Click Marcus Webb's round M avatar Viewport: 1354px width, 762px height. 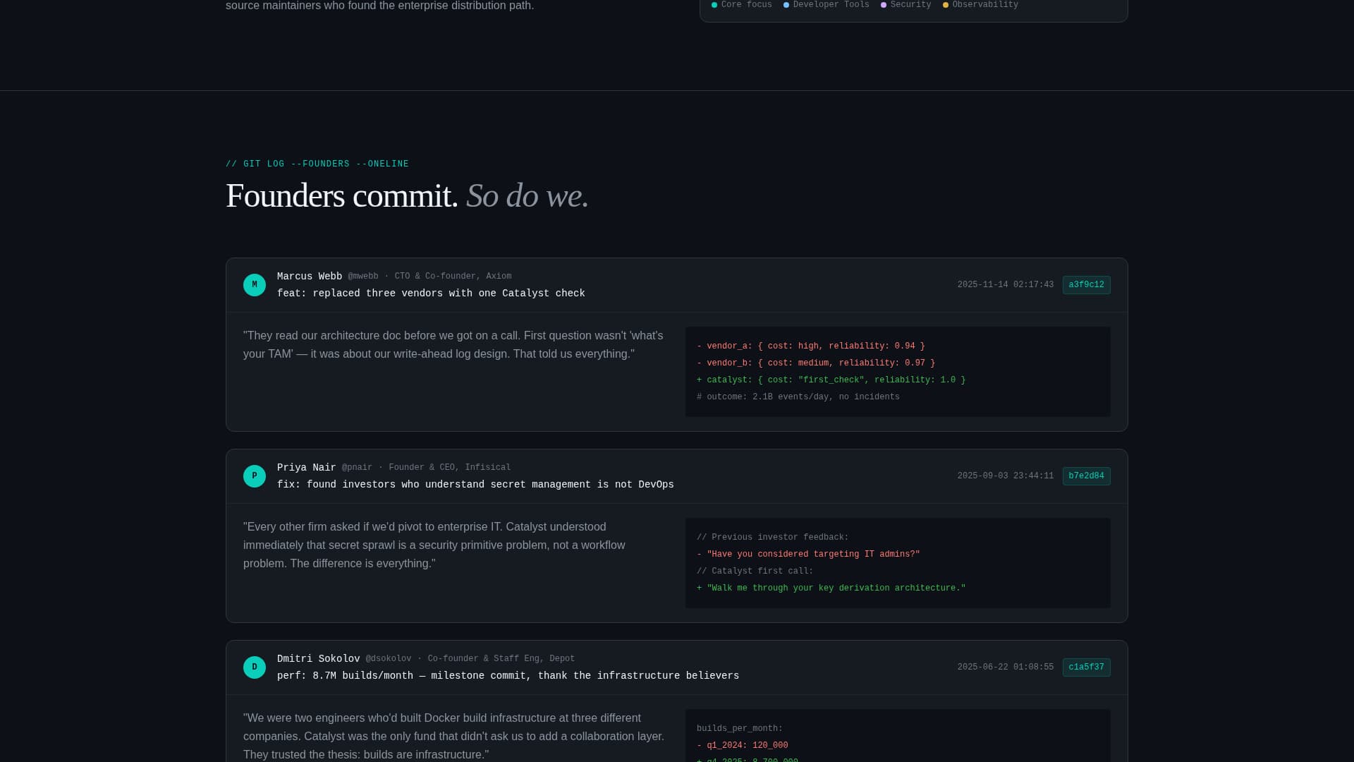click(x=255, y=285)
